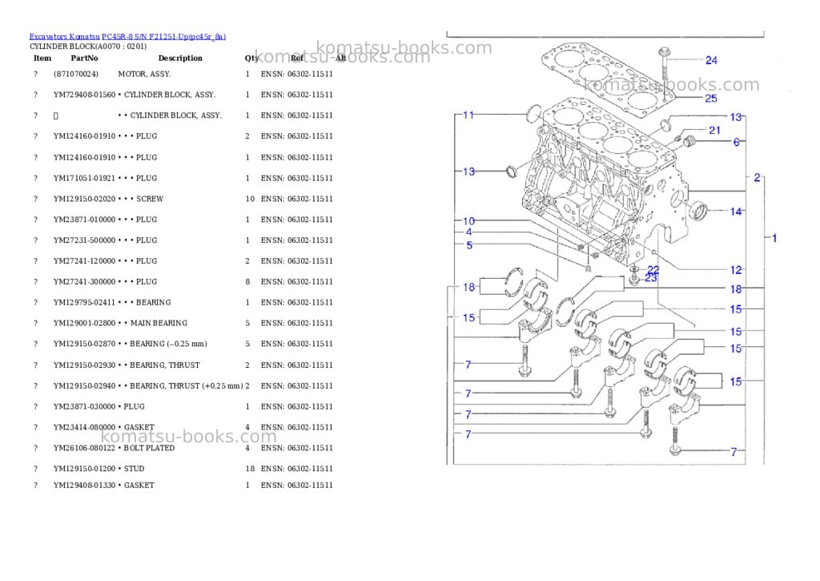Click the MAIN BEARING description
This screenshot has height=581, width=820.
[159, 324]
